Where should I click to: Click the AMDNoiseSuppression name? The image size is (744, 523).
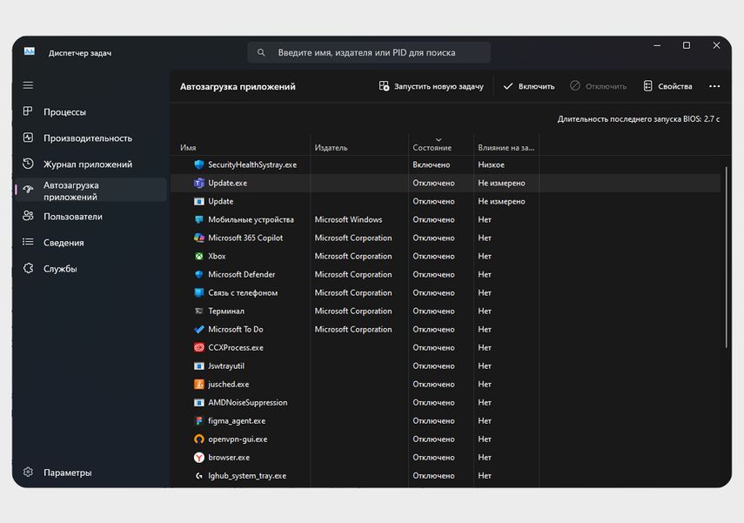248,402
